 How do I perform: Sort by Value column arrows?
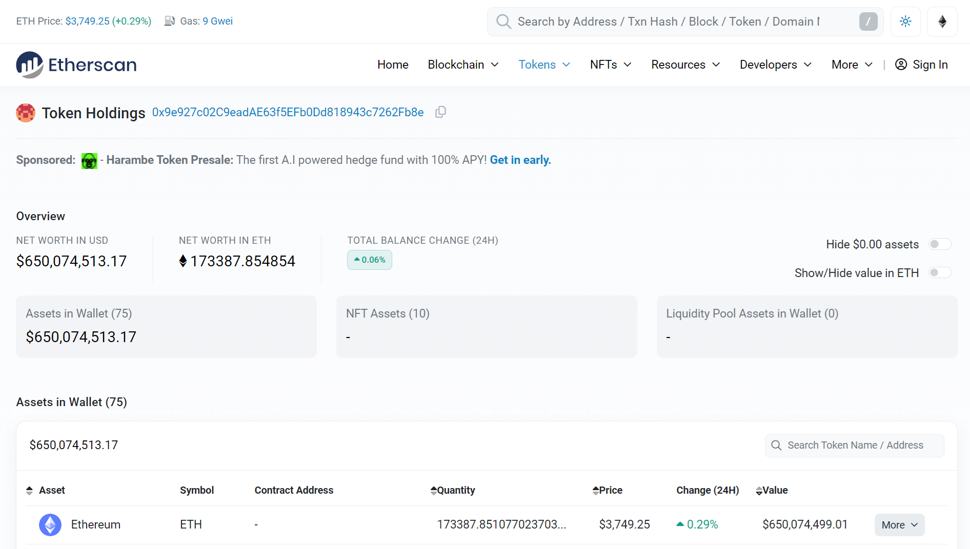(x=759, y=491)
